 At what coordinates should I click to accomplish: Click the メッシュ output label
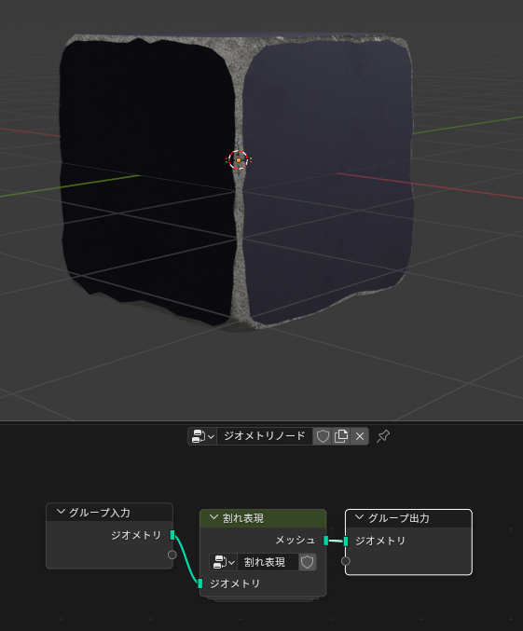296,540
